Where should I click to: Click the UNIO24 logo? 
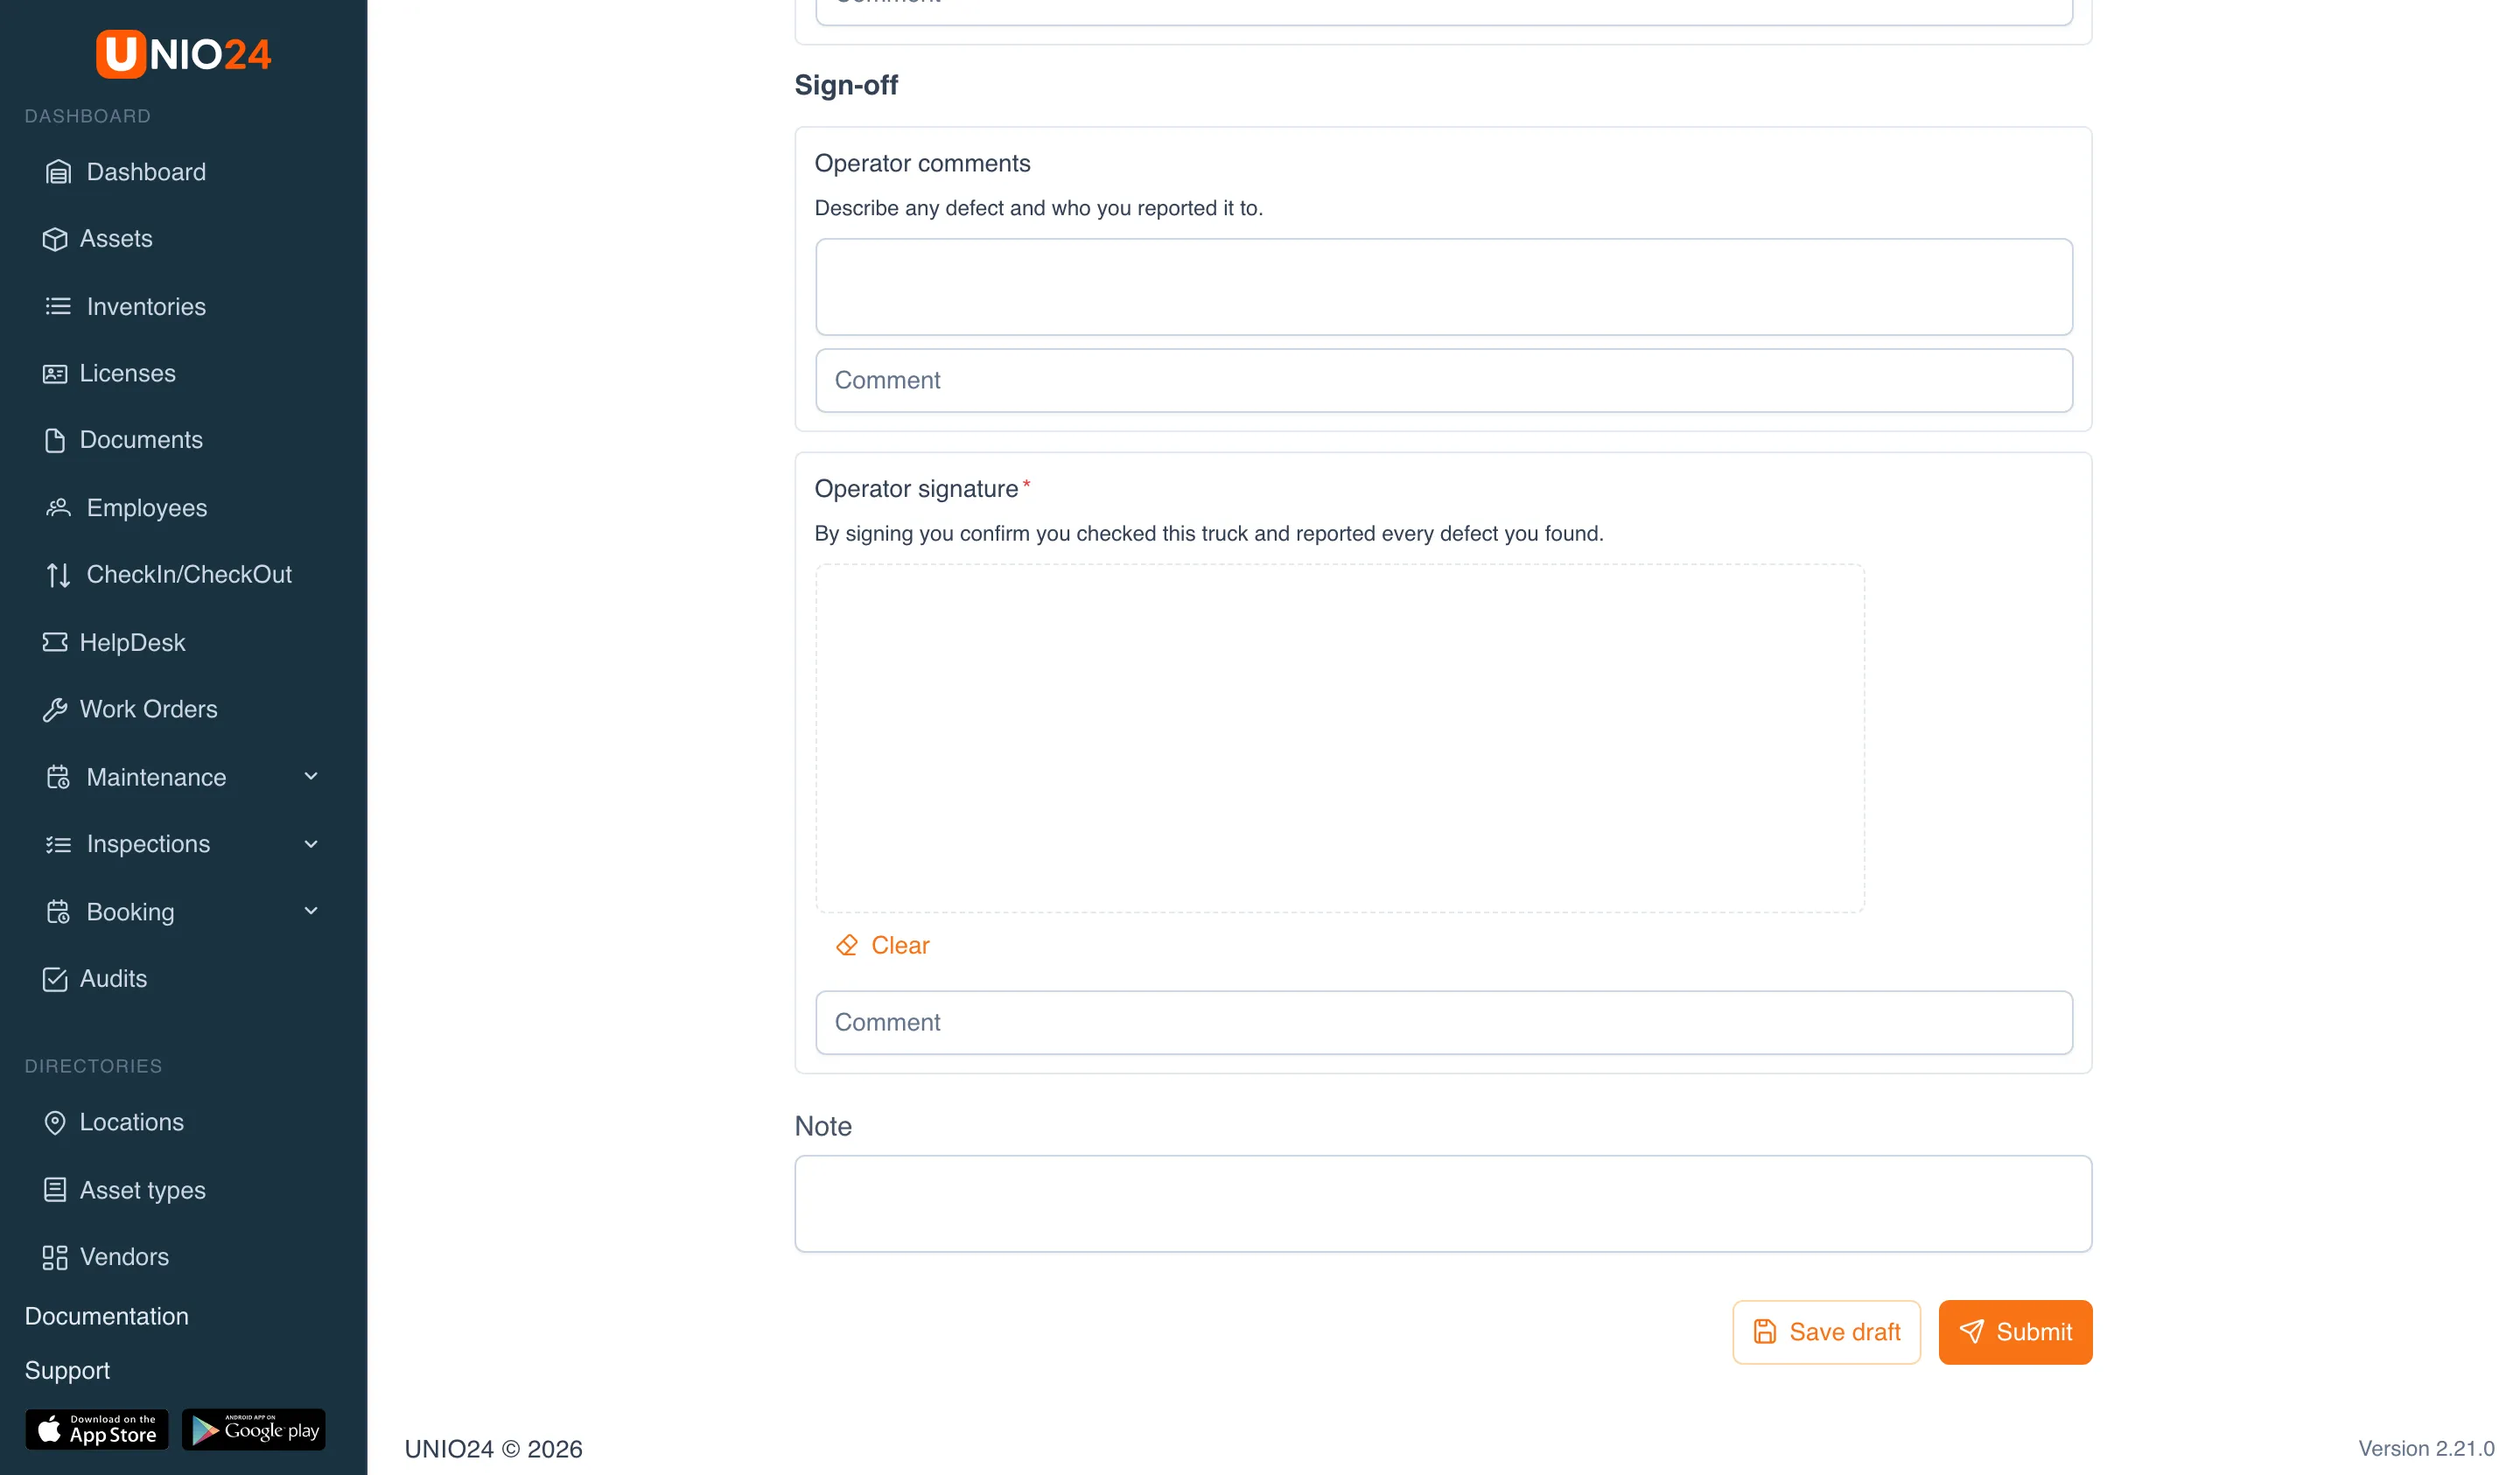pyautogui.click(x=183, y=54)
